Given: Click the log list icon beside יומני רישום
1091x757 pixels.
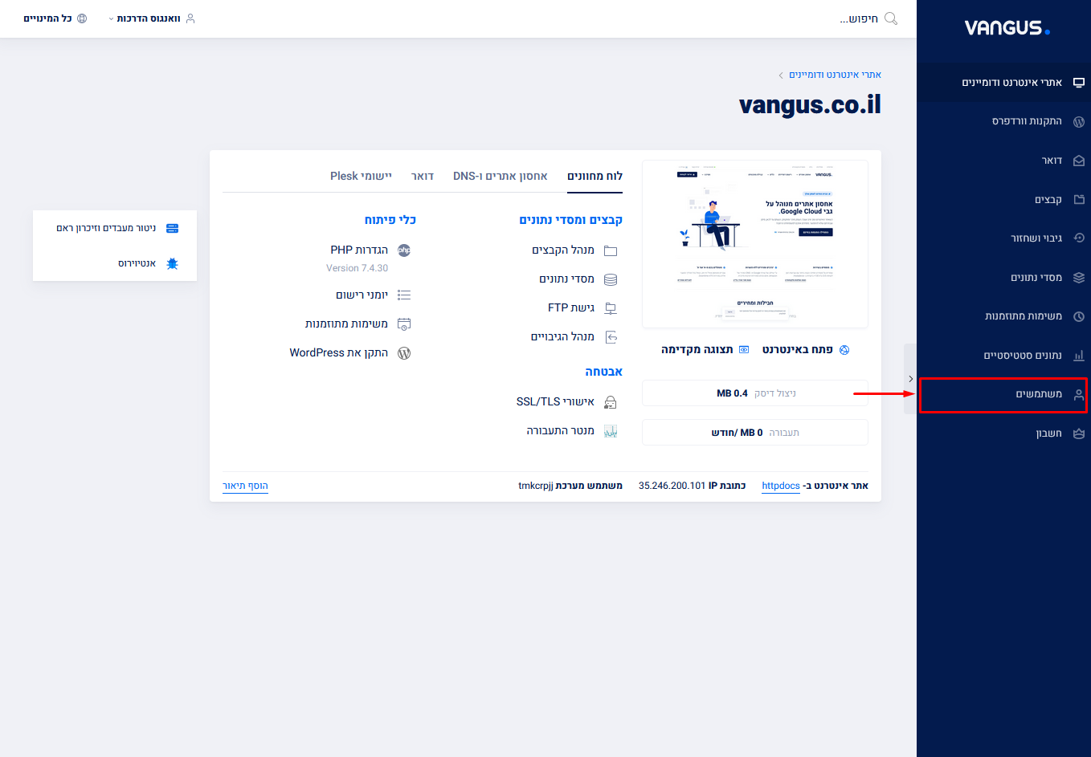Looking at the screenshot, I should [x=404, y=295].
